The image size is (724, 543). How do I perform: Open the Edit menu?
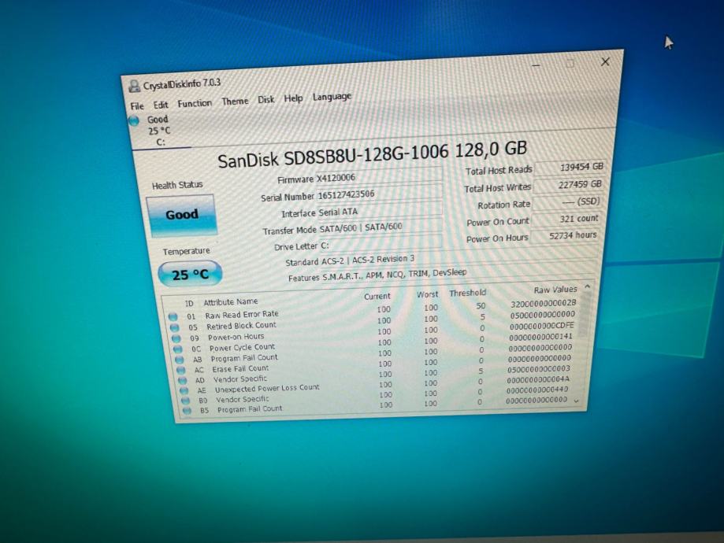click(x=161, y=105)
